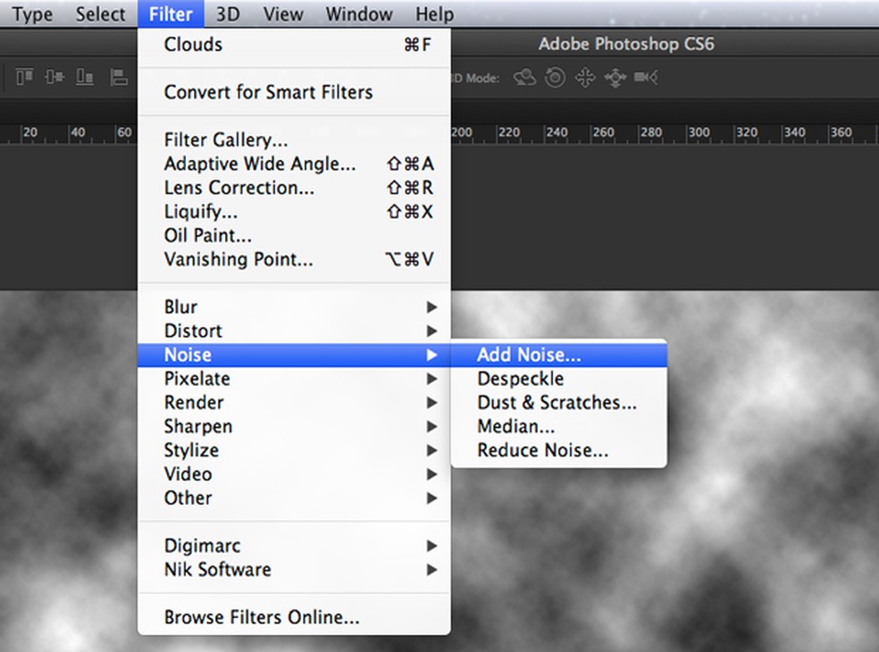This screenshot has height=652, width=879.
Task: Select the 3D rotate object icon
Action: tap(524, 78)
